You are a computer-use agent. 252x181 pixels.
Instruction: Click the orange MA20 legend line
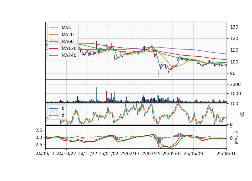54,35
